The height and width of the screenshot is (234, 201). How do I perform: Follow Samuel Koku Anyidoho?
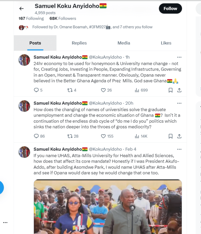pos(170,9)
